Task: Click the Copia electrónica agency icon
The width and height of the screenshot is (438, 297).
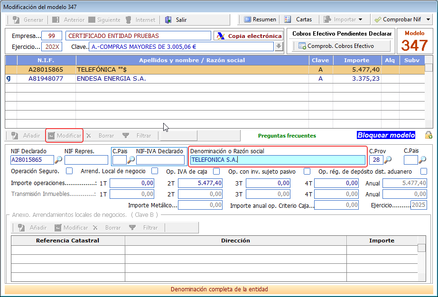Action: (221, 36)
